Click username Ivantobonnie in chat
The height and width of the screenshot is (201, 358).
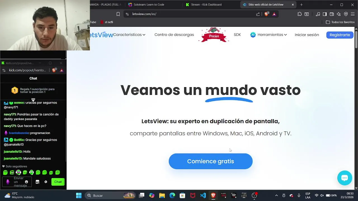[19, 133]
